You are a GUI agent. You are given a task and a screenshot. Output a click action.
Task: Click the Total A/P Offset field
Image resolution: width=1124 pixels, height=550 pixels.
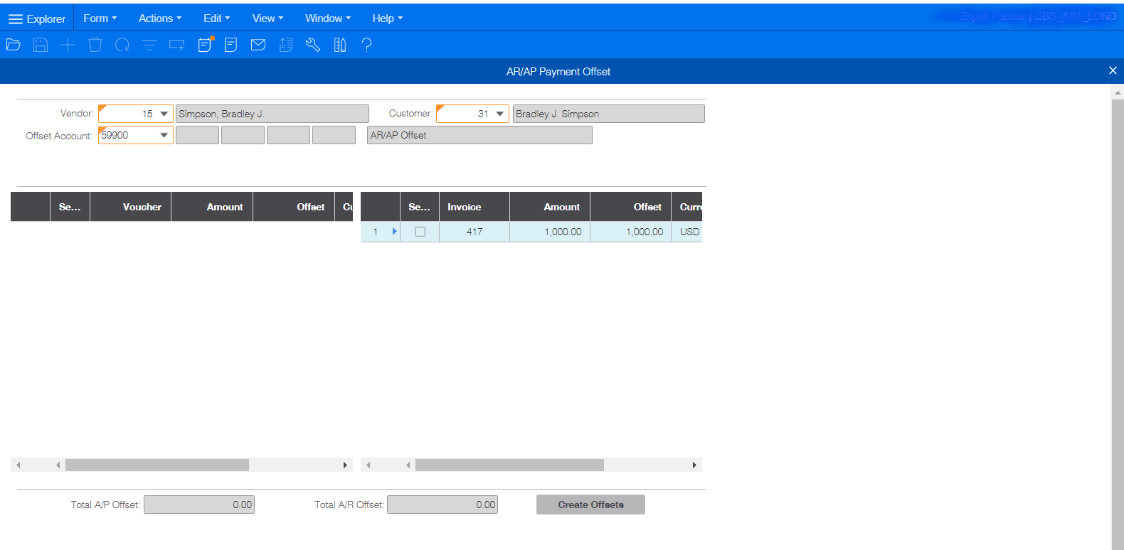click(199, 505)
